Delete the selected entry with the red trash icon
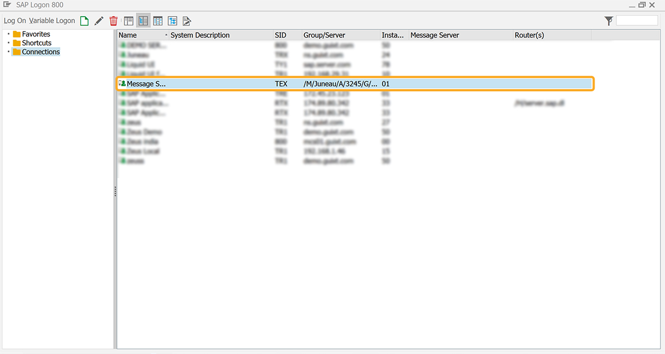This screenshot has width=665, height=354. (114, 21)
